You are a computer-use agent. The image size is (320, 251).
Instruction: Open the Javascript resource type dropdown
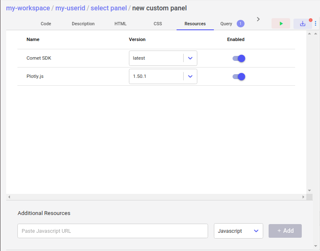(x=238, y=231)
